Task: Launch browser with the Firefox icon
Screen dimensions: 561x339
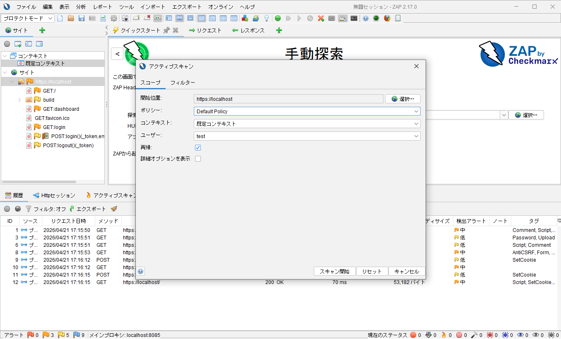Action: click(x=387, y=18)
